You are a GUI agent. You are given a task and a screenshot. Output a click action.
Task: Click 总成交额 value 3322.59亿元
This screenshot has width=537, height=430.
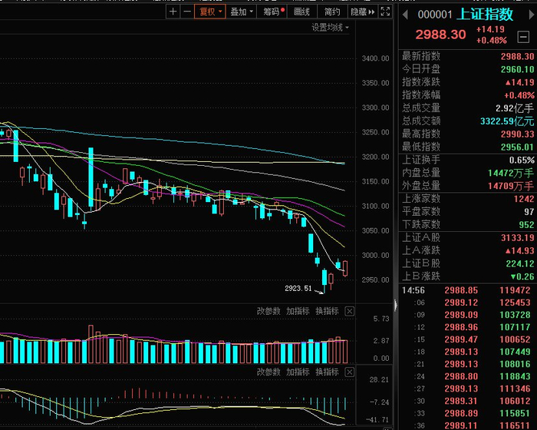(x=507, y=121)
